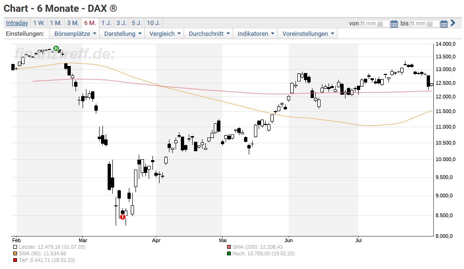The width and height of the screenshot is (464, 269).
Task: Select the 3 J. timeframe tab
Action: (x=121, y=23)
